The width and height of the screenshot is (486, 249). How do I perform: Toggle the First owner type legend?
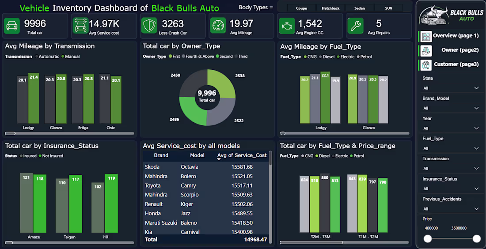(174, 57)
